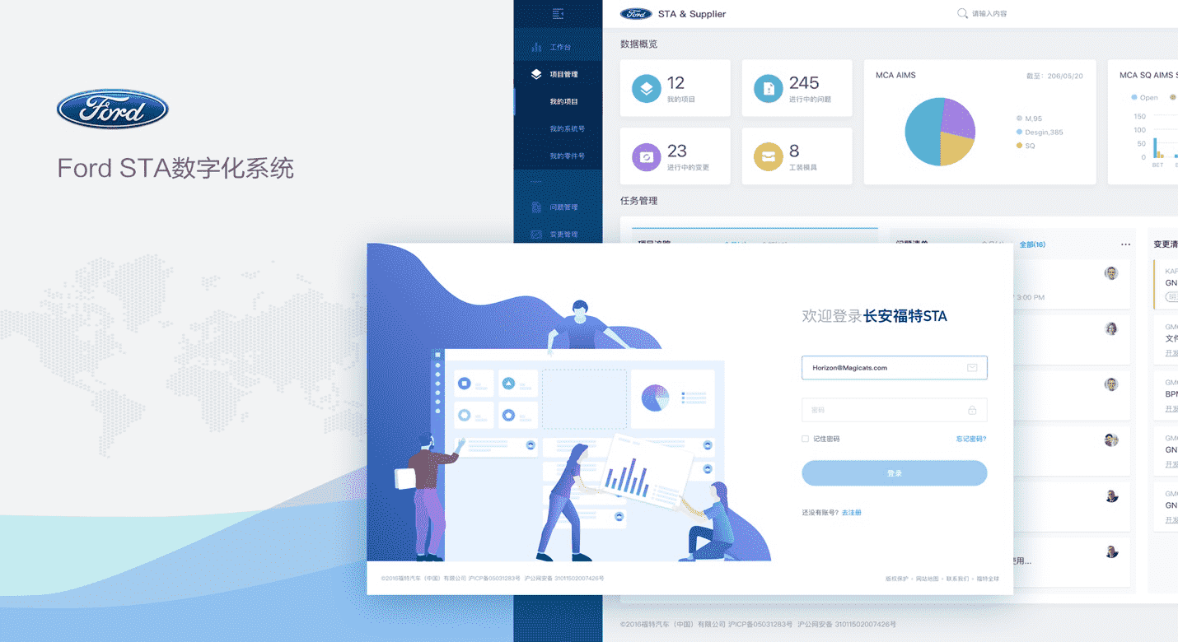Expand 项目管理 in the sidebar

558,74
